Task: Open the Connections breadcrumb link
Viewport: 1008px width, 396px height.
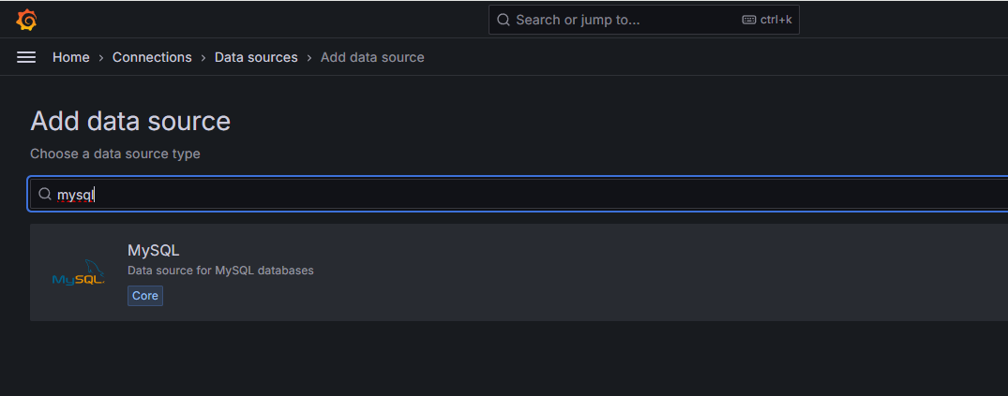Action: pyautogui.click(x=152, y=57)
